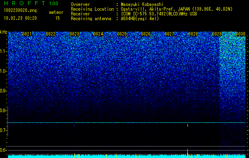
Task: Click the meteor label
Action: (56, 12)
